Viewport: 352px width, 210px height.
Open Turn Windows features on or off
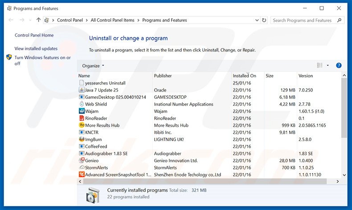(x=42, y=61)
